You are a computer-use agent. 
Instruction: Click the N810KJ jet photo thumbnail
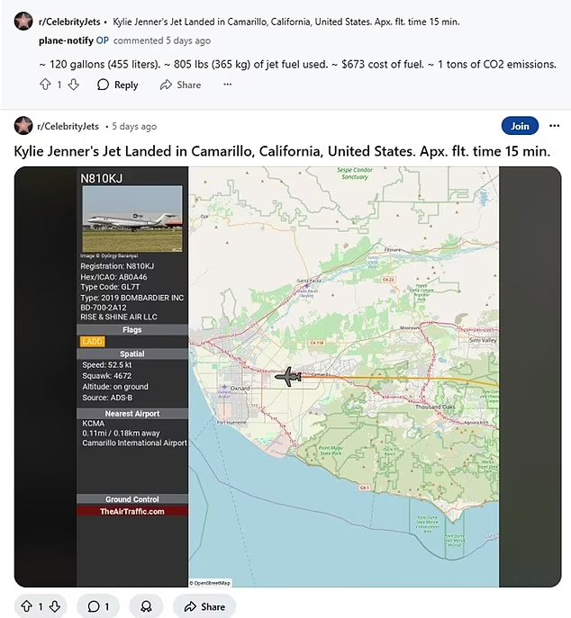(132, 219)
